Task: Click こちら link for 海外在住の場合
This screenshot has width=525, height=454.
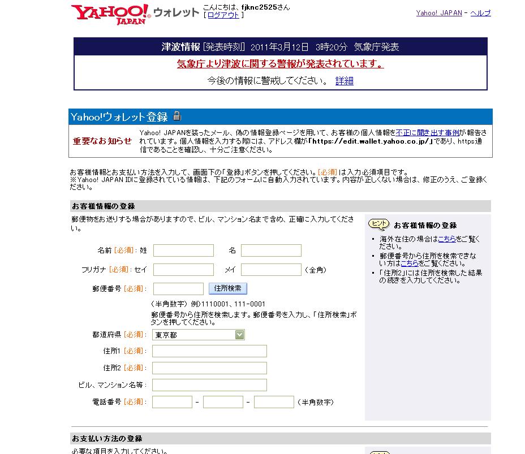Action: tap(447, 239)
